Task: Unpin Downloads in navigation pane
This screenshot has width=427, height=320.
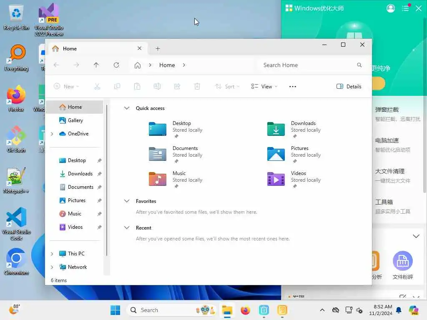Action: coord(99,174)
